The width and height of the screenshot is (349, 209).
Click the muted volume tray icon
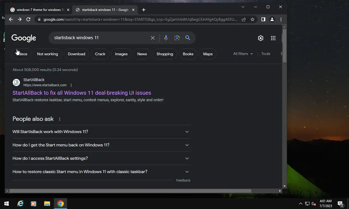(314, 204)
